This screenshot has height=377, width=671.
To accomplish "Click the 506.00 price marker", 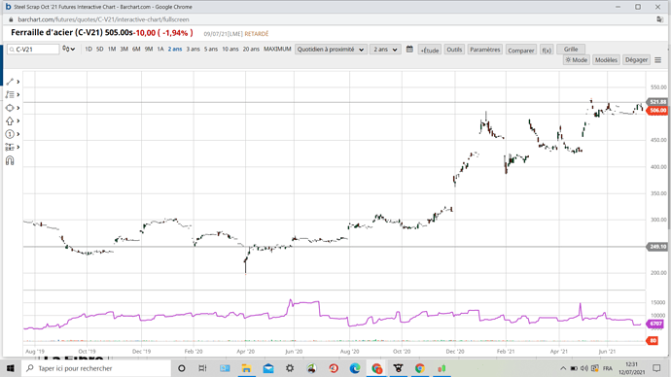I will (657, 111).
